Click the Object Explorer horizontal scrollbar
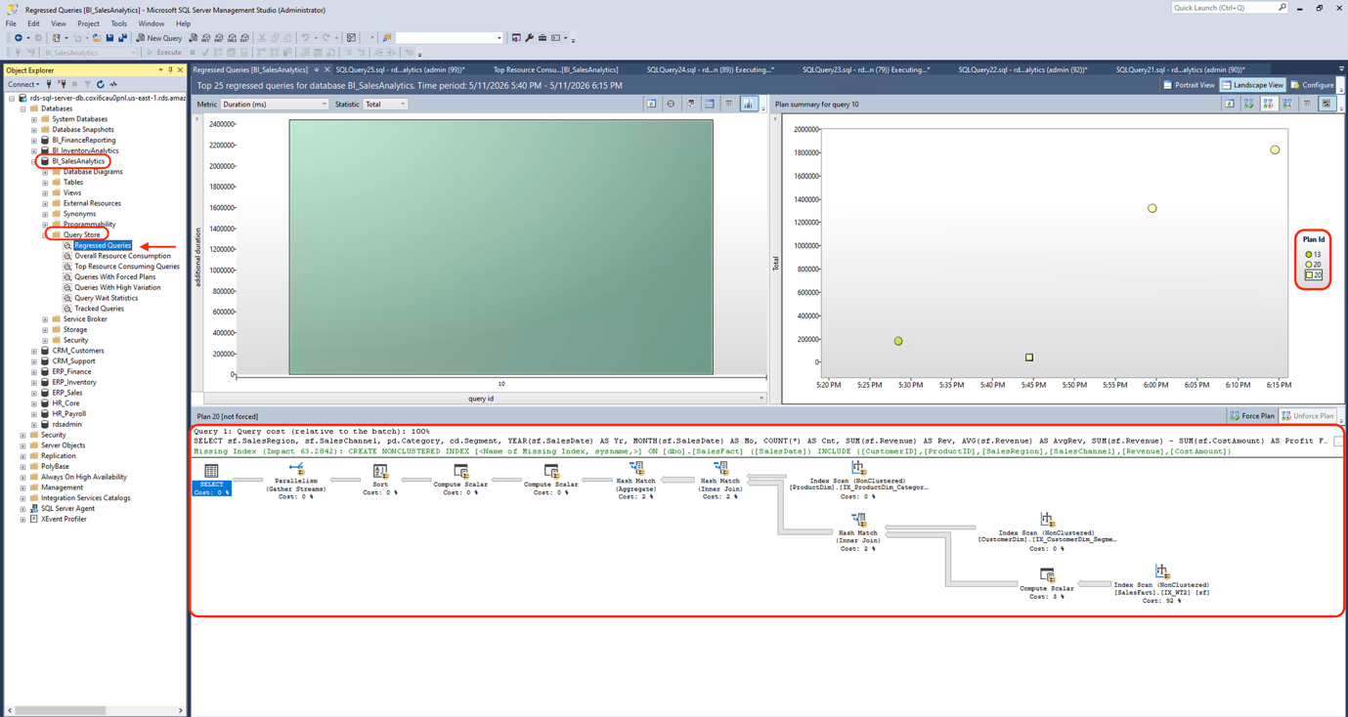Image resolution: width=1348 pixels, height=717 pixels. [x=93, y=710]
